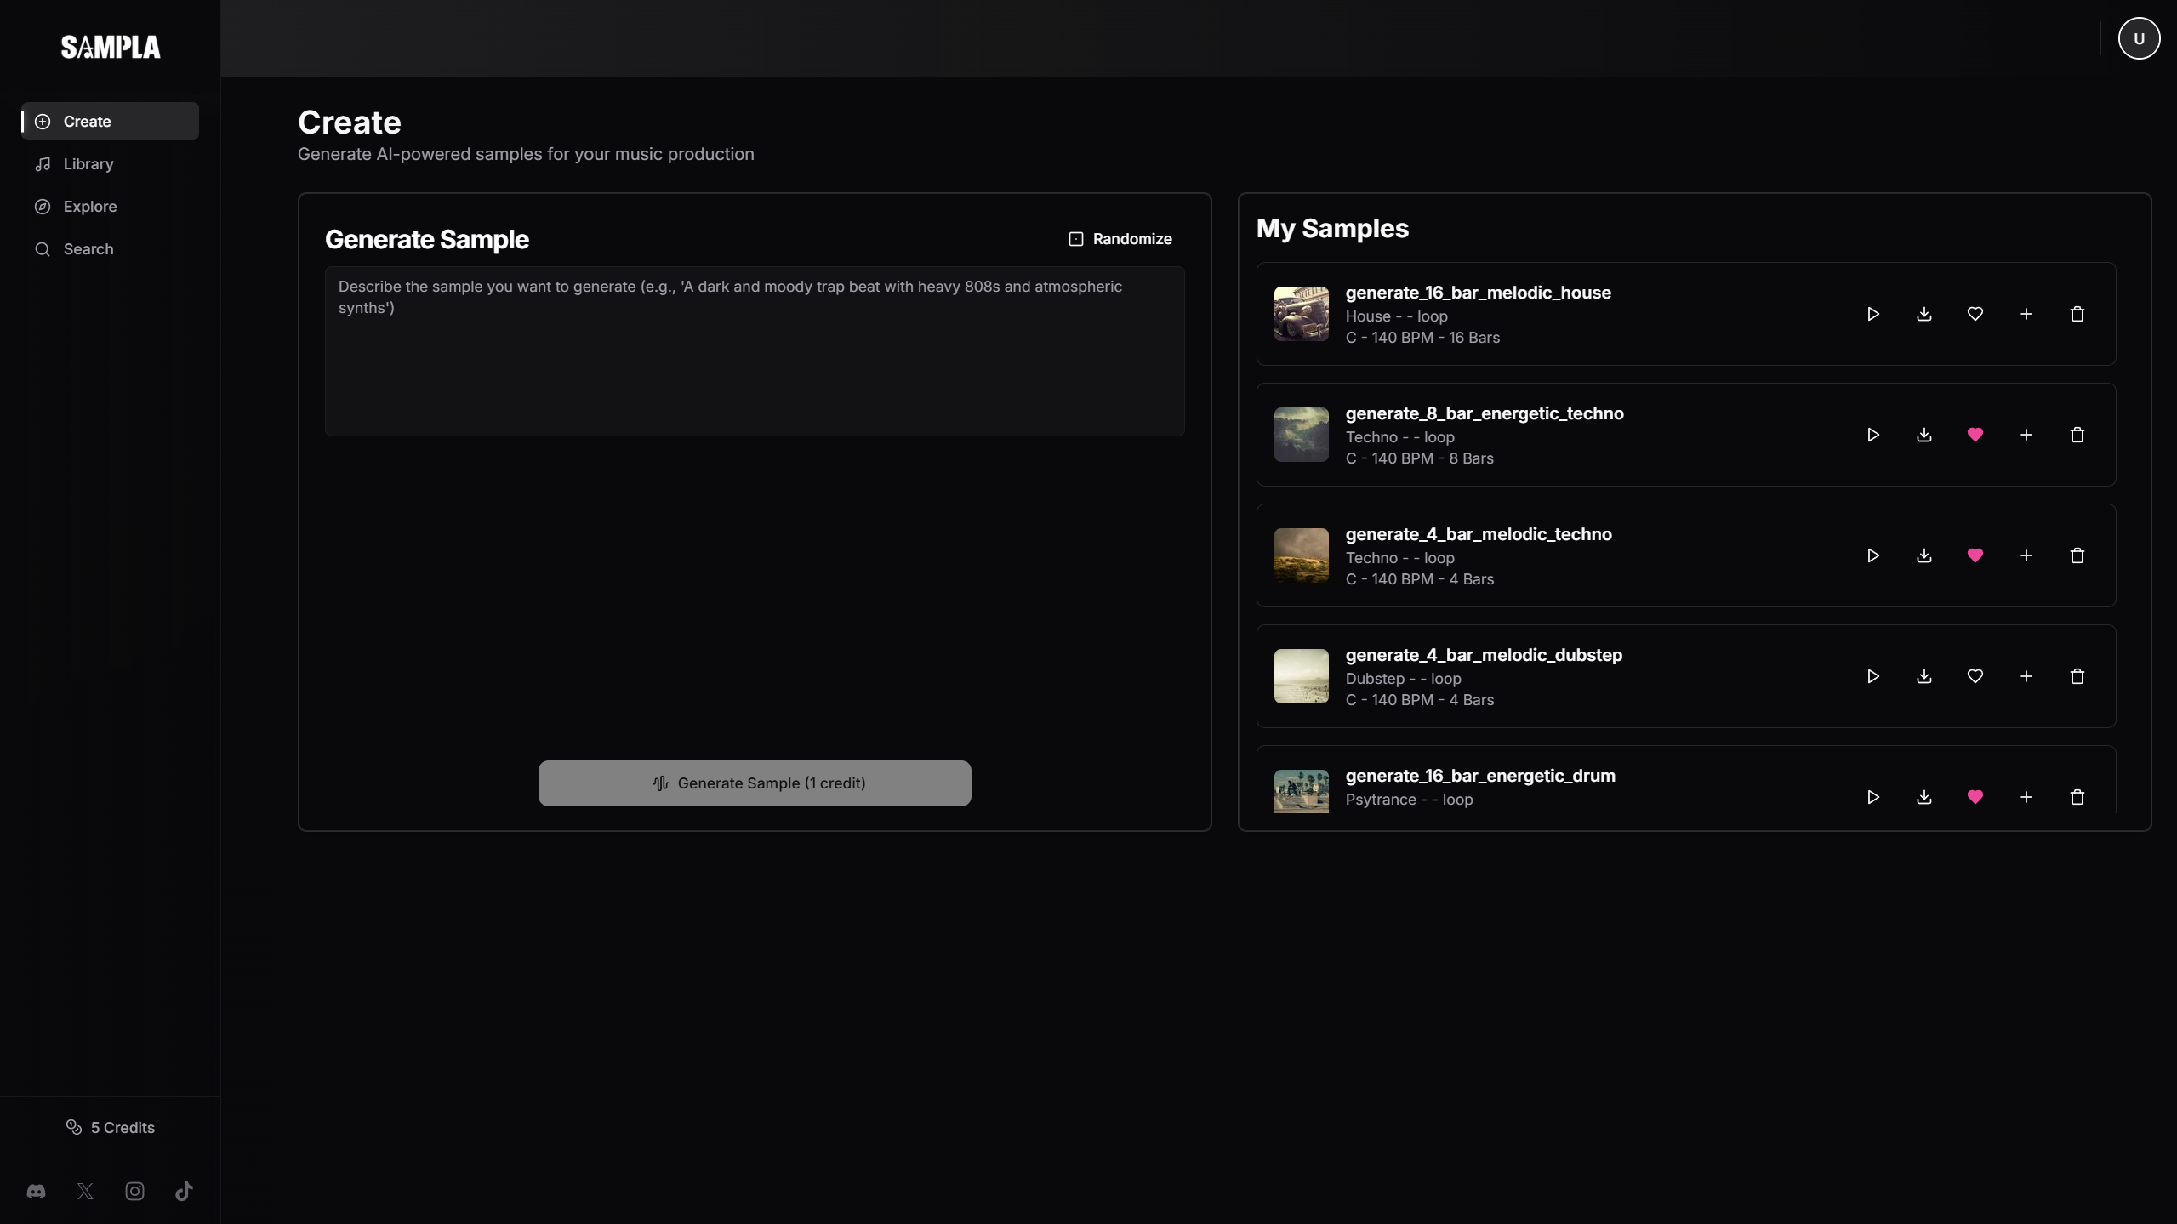Click Generate Sample (1 credit) button

click(754, 783)
